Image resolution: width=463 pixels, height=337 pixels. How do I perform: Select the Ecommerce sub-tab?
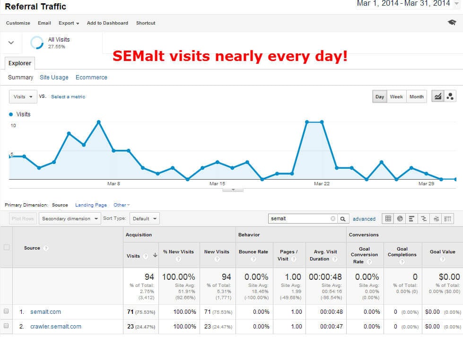tap(91, 78)
